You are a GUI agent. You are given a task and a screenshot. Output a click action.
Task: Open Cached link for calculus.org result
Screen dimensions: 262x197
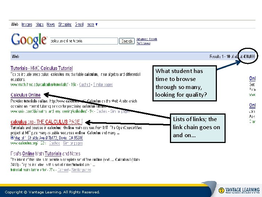tap(55, 143)
